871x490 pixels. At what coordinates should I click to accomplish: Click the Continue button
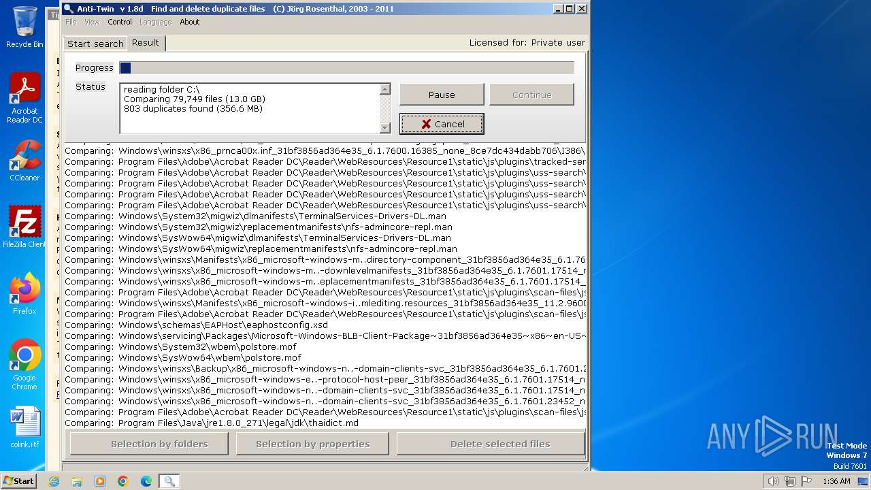point(531,95)
